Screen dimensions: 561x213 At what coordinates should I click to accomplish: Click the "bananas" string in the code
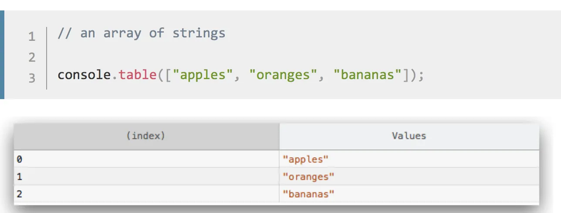click(x=367, y=75)
